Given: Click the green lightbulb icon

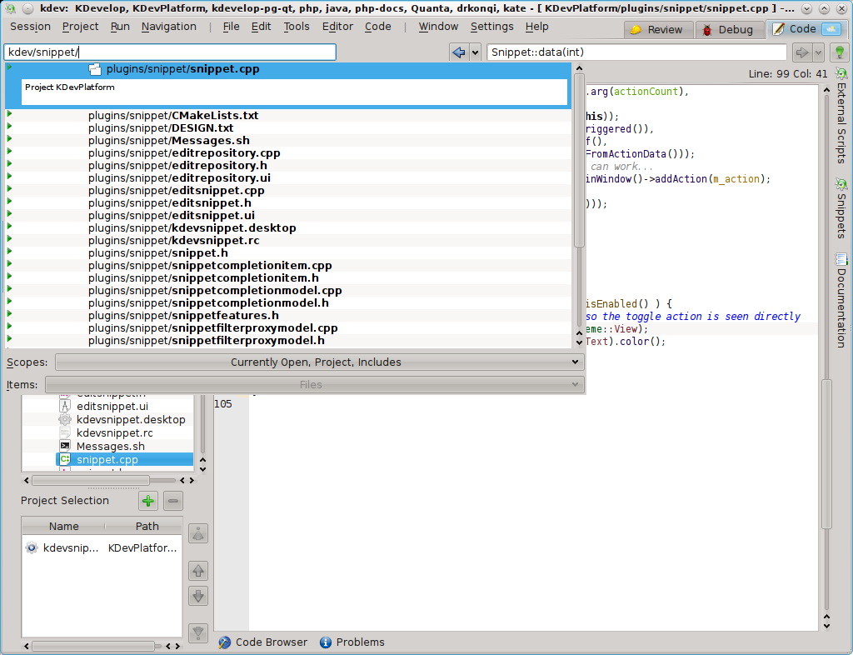Looking at the screenshot, I should tap(840, 52).
